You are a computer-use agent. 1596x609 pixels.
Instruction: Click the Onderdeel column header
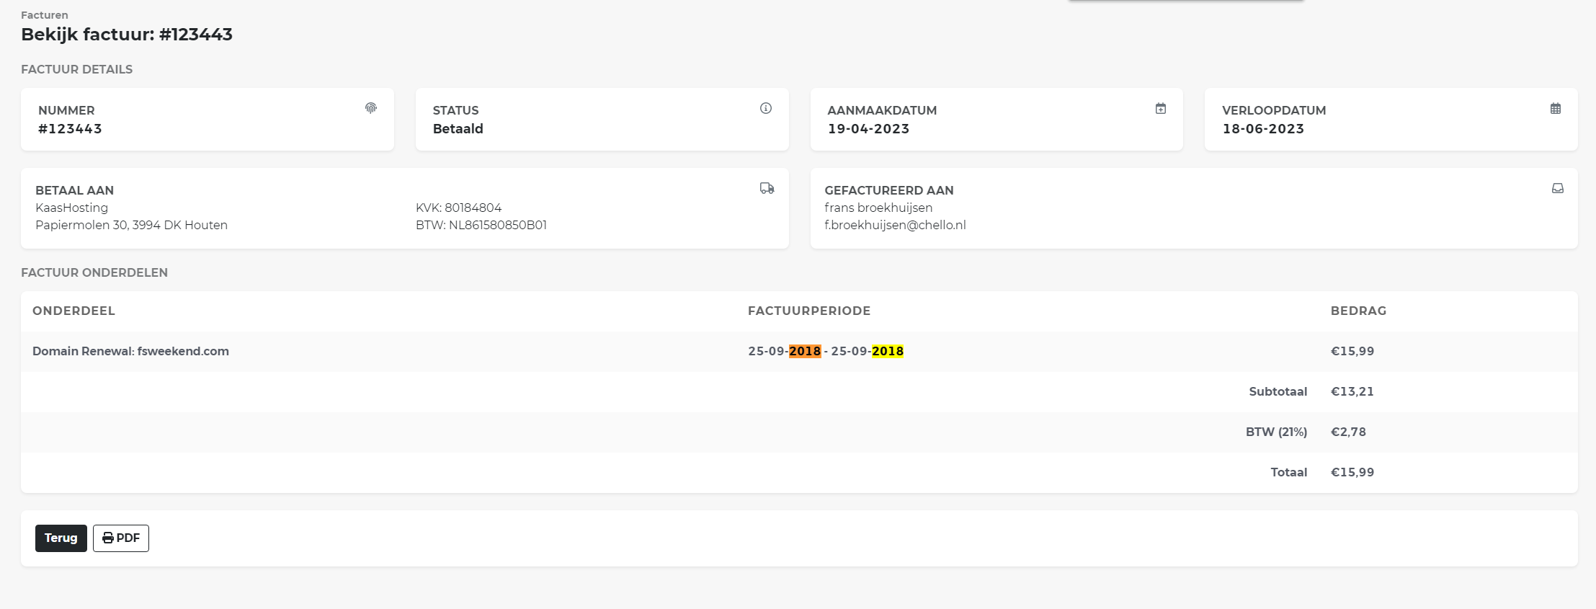73,311
